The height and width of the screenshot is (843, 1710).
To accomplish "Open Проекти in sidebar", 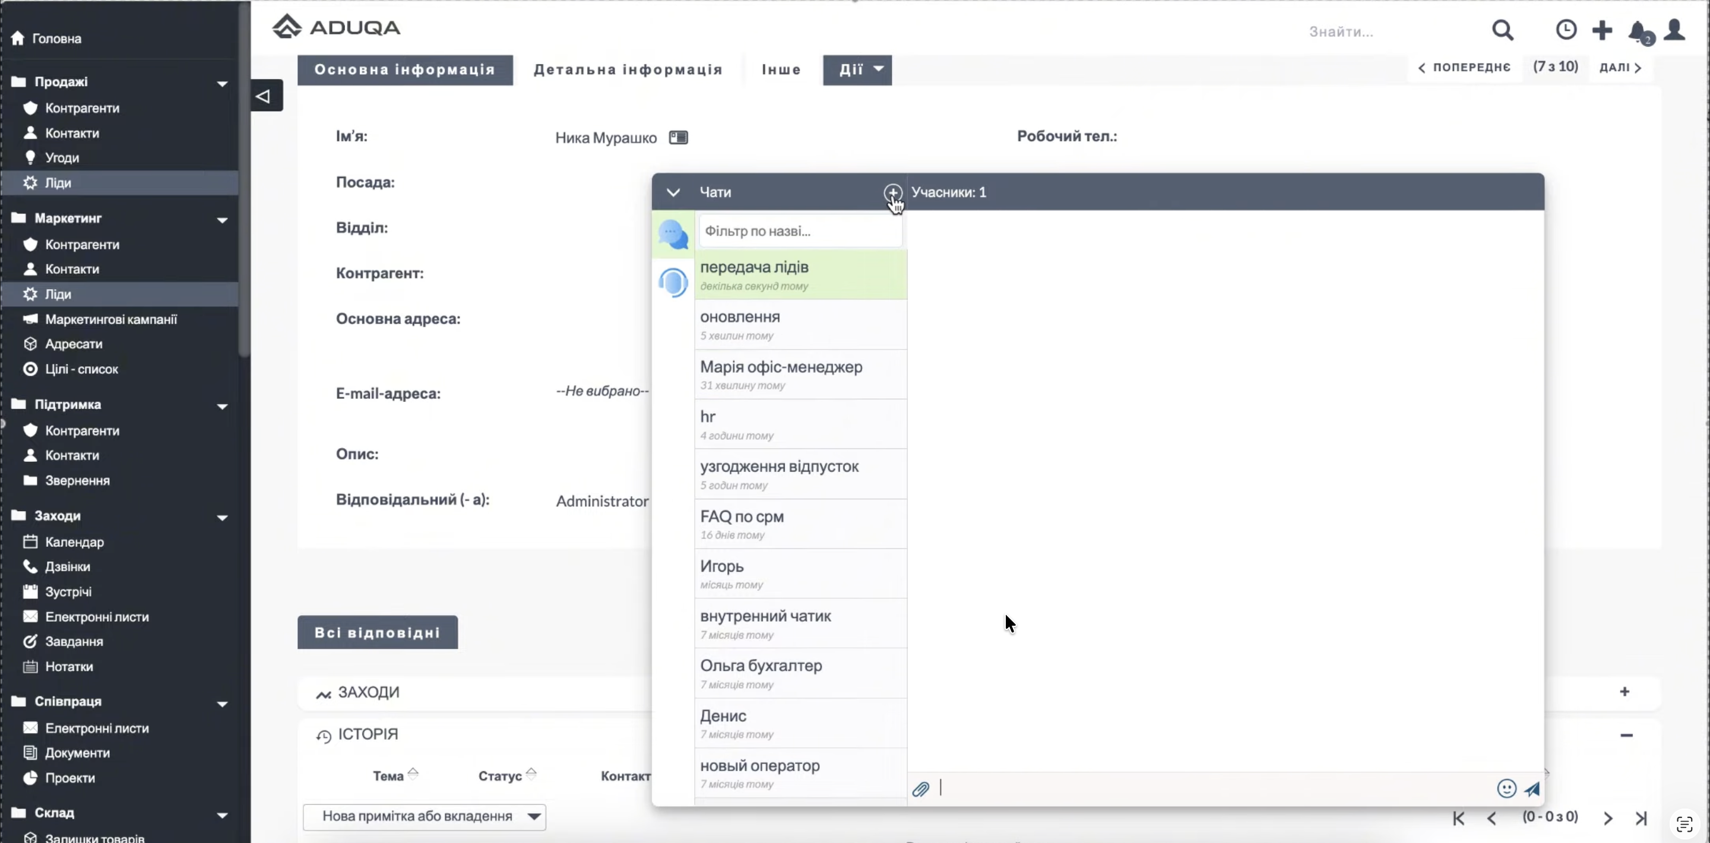I will (69, 778).
